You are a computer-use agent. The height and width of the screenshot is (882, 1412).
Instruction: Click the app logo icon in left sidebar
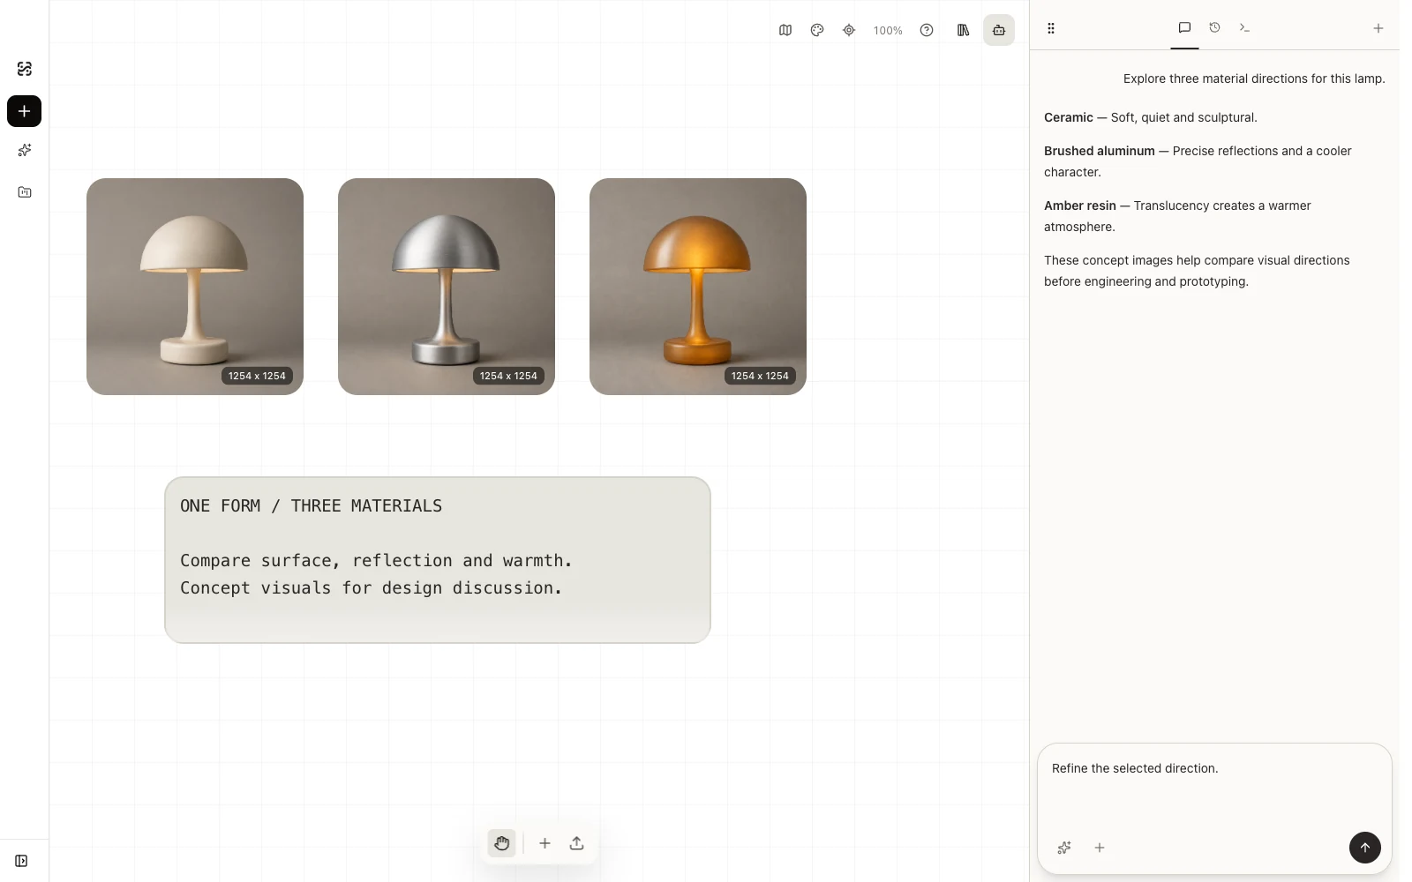tap(25, 69)
